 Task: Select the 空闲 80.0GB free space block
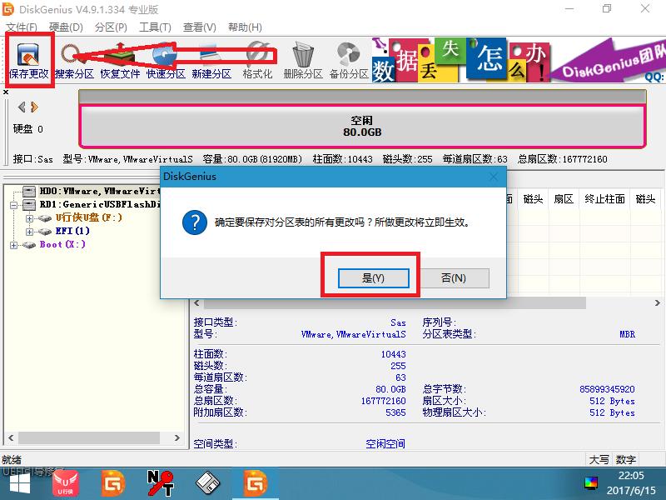tap(362, 121)
